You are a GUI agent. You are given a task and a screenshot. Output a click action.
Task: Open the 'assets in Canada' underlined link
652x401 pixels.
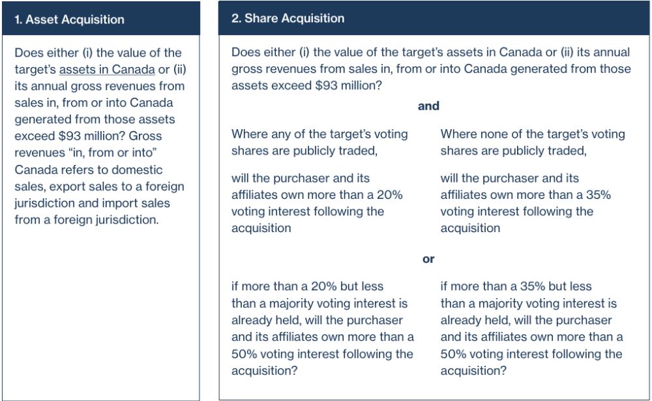click(x=107, y=69)
